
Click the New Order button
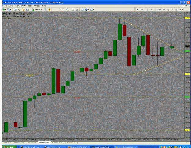click(37, 9)
